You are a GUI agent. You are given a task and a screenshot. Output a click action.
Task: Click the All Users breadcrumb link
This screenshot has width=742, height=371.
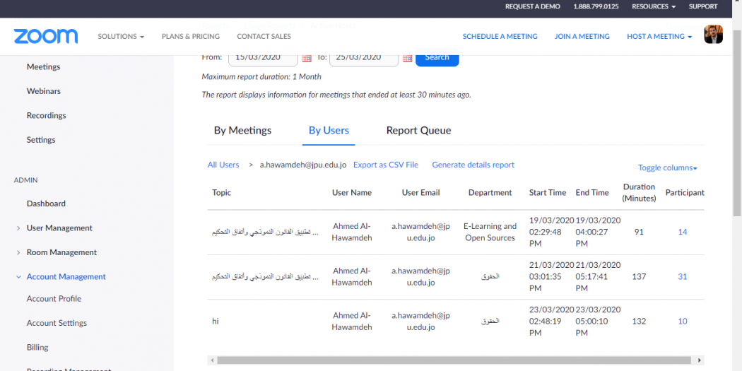[223, 165]
